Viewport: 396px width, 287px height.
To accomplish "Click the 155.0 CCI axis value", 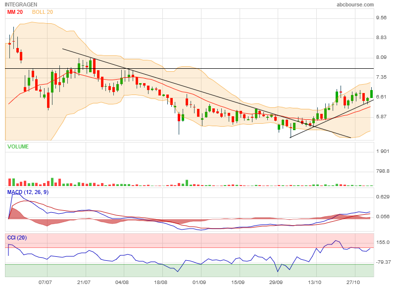I will (x=383, y=242).
